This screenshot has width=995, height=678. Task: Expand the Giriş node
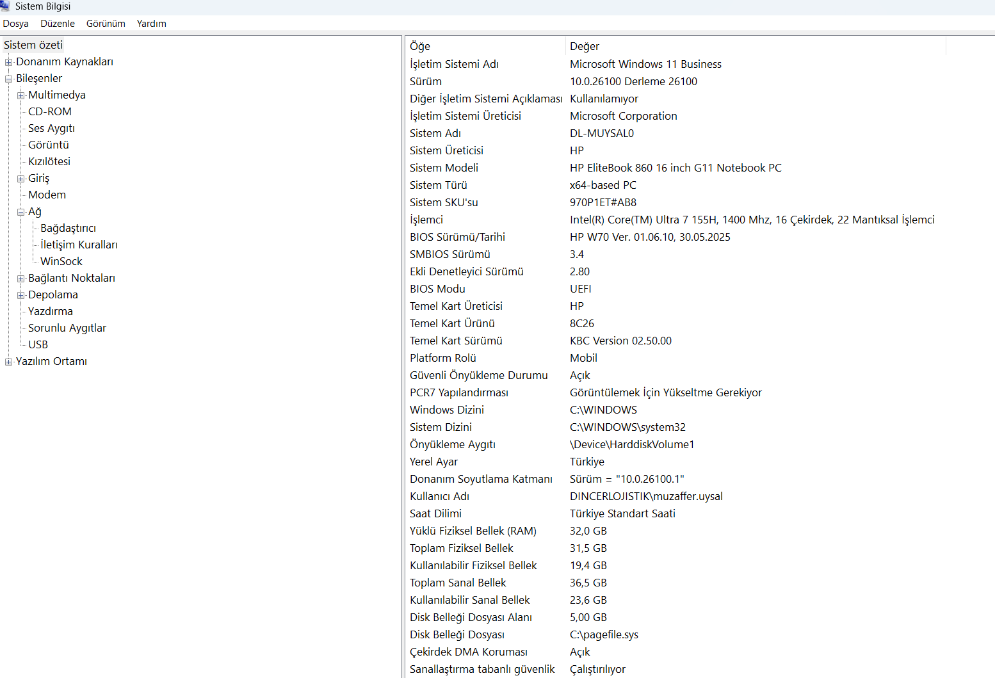point(21,179)
